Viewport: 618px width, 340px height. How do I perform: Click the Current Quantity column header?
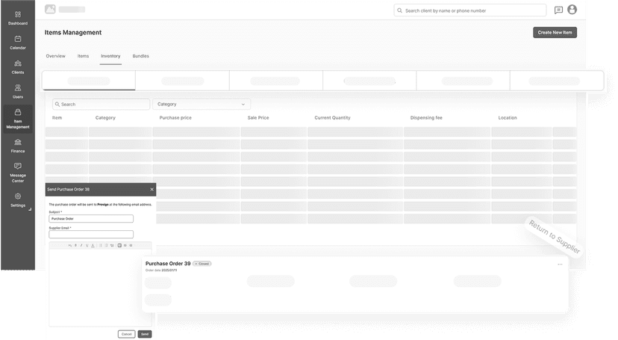coord(332,117)
